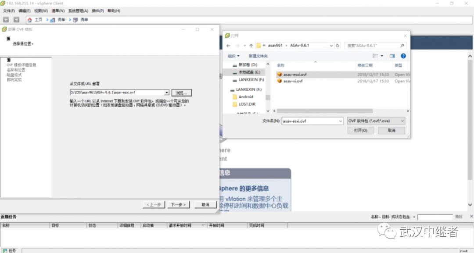This screenshot has width=474, height=253.
Task: Close the recent tasks panel
Action: (x=471, y=217)
